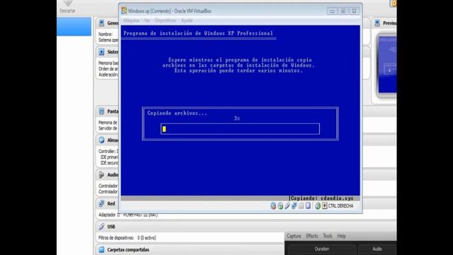Click the Audio section speaker icon
Screen dimensions: 453x255
[x=101, y=175]
